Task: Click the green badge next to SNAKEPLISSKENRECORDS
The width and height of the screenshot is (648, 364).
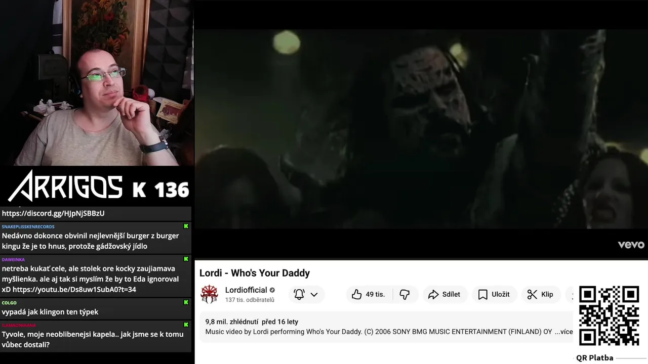Action: click(186, 226)
